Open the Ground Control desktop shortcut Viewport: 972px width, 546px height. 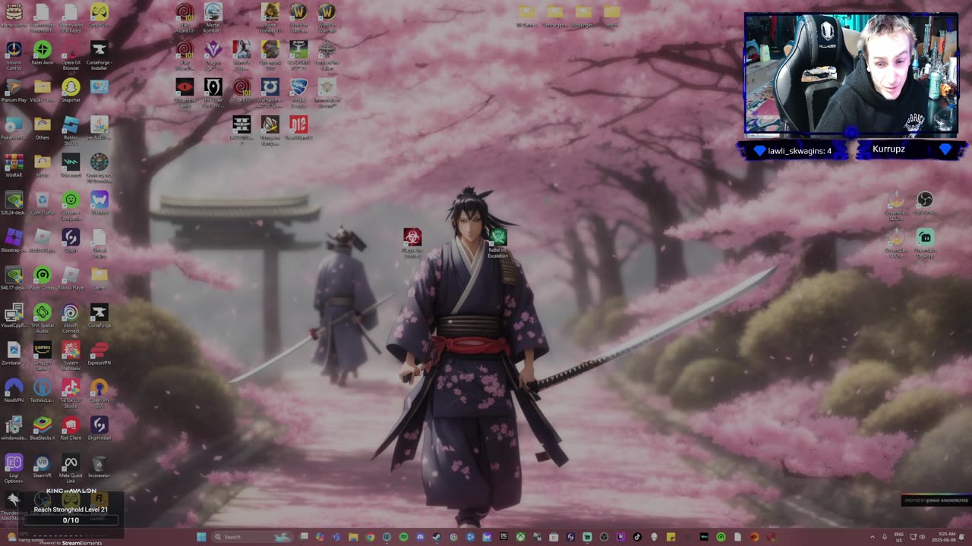pyautogui.click(x=14, y=55)
